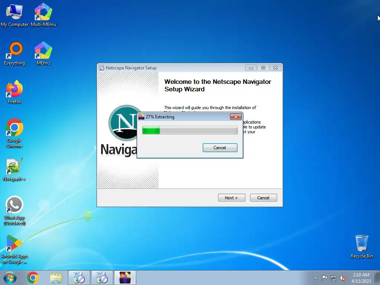Open the Firefox desktop shortcut
This screenshot has width=380, height=285.
14,92
